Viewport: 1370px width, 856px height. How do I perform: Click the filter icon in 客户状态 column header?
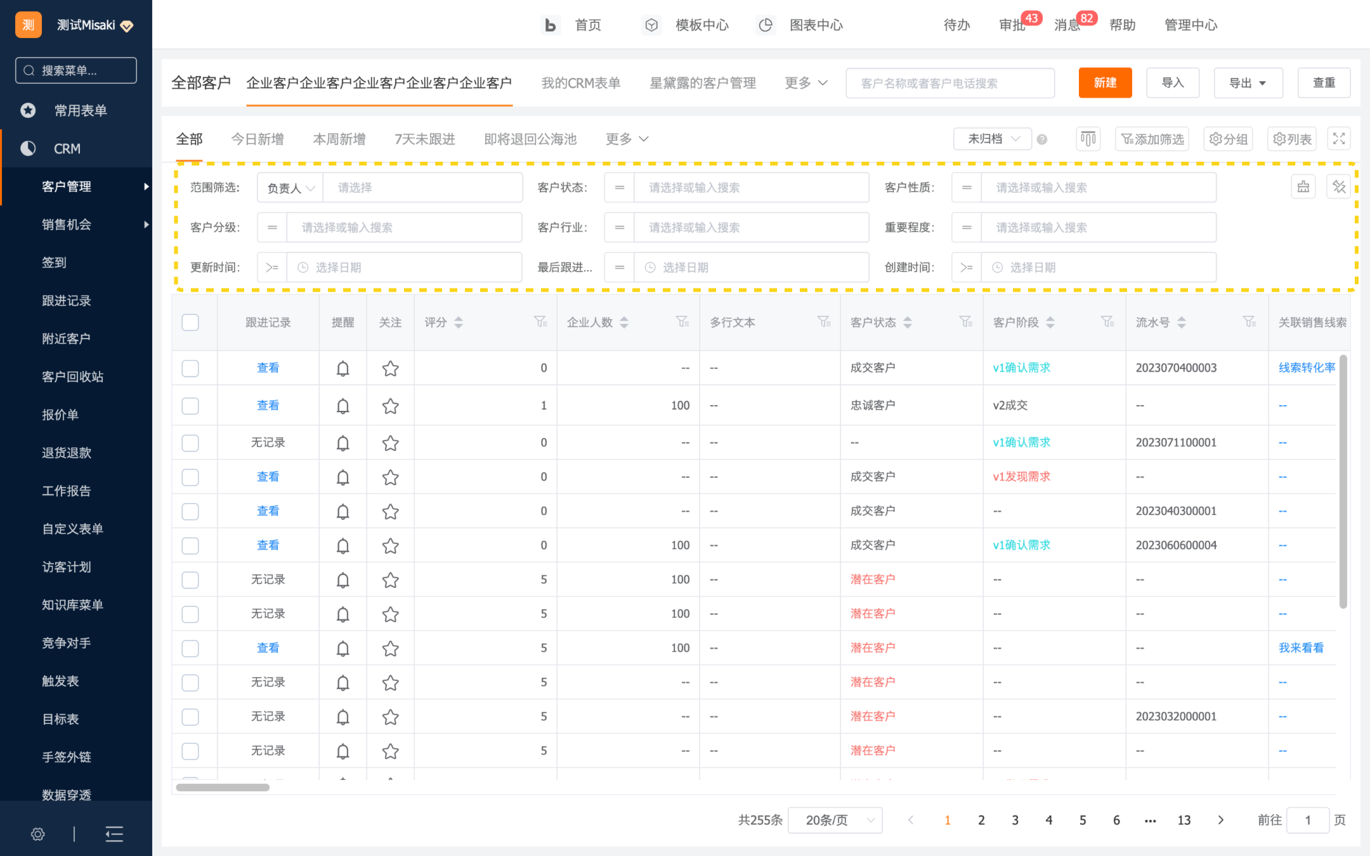click(966, 322)
